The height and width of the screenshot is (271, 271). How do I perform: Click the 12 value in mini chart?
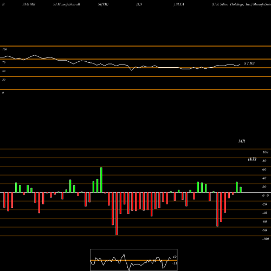pos(175,257)
